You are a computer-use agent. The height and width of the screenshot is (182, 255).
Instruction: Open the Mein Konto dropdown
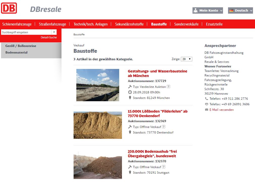coord(208,10)
